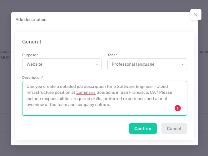The image size is (208, 156).
Task: Confirm the description
Action: point(143,128)
